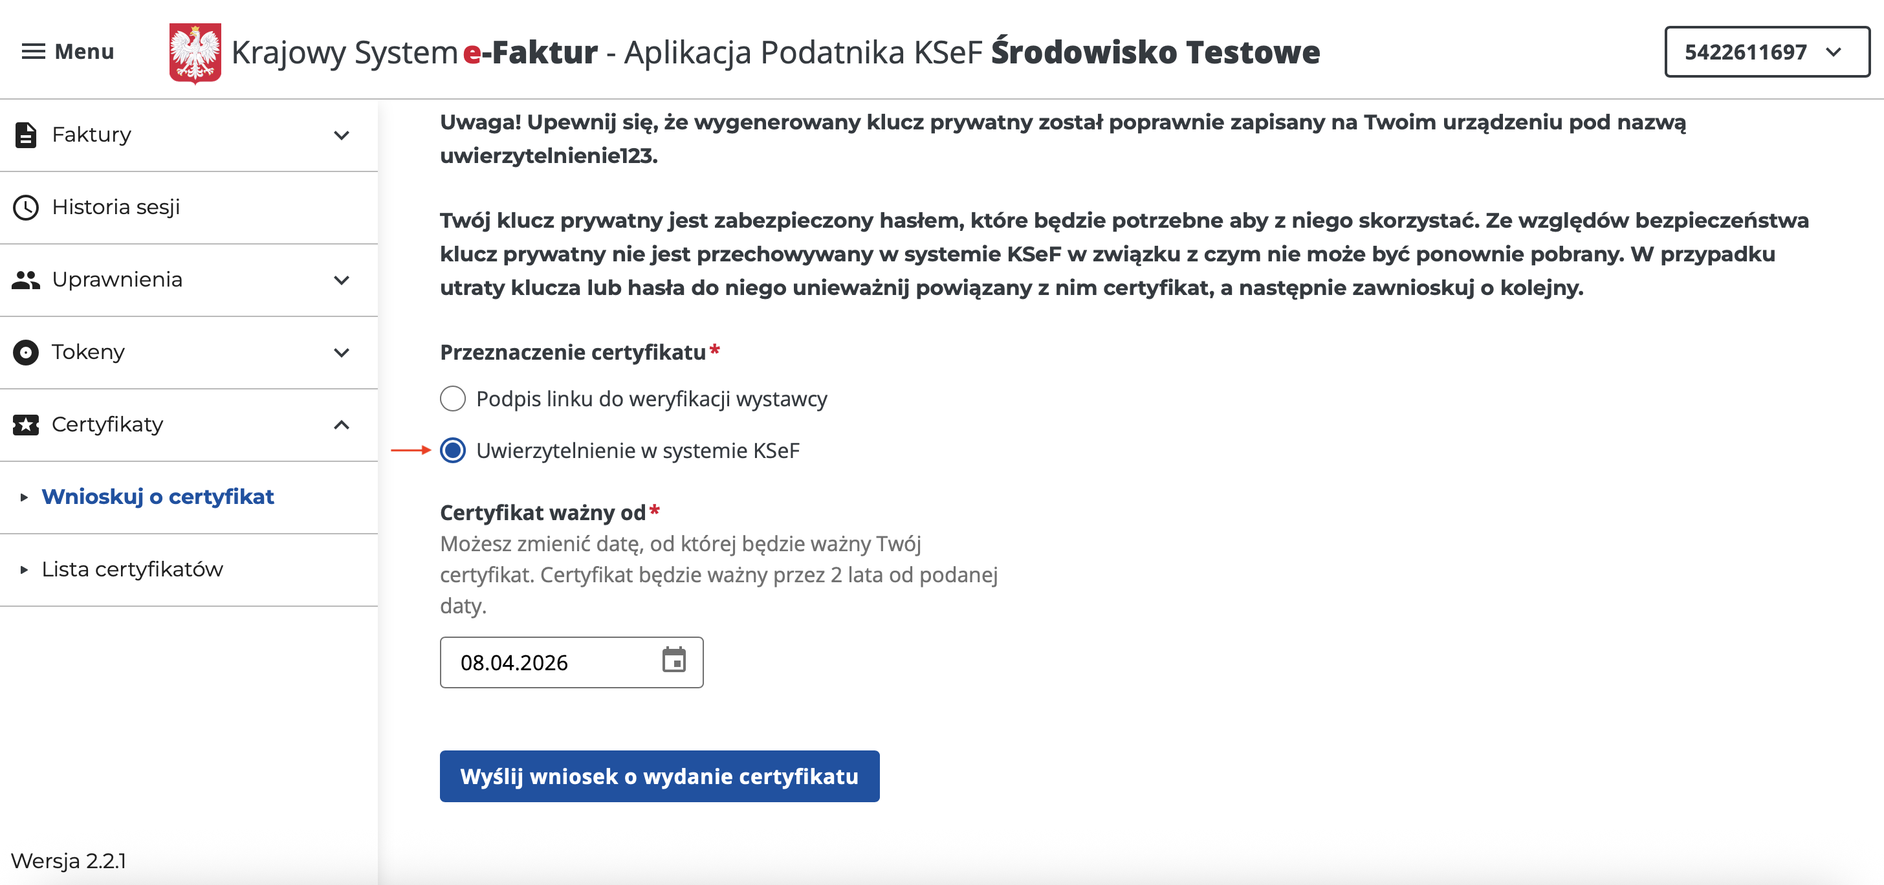Expand the Tokeny section chevron

(342, 353)
